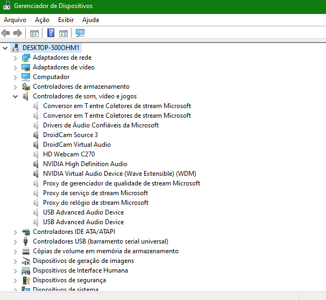Image resolution: width=326 pixels, height=300 pixels.
Task: Click the DESKTOP-500OHM1 computer icon
Action: 16,48
